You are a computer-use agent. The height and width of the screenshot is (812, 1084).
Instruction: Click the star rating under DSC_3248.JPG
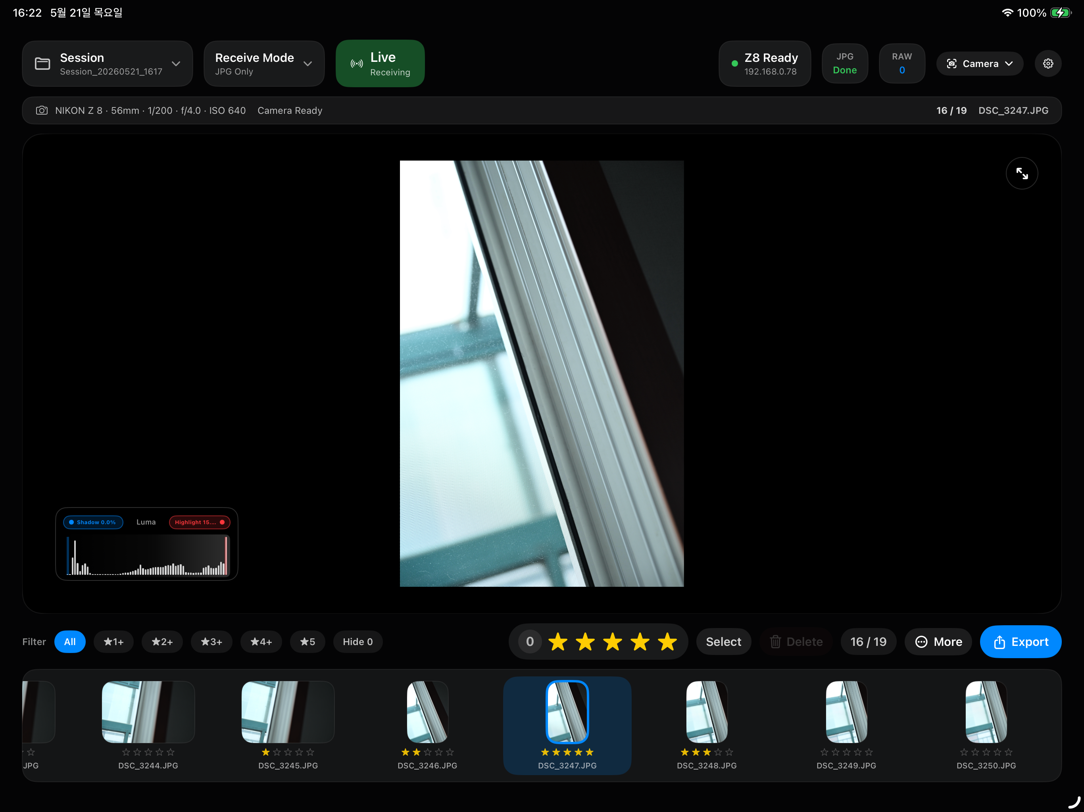707,752
